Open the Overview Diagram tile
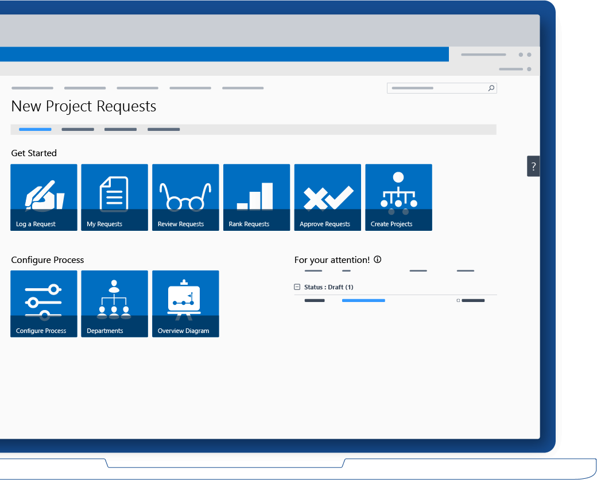Image resolution: width=597 pixels, height=480 pixels. tap(185, 304)
